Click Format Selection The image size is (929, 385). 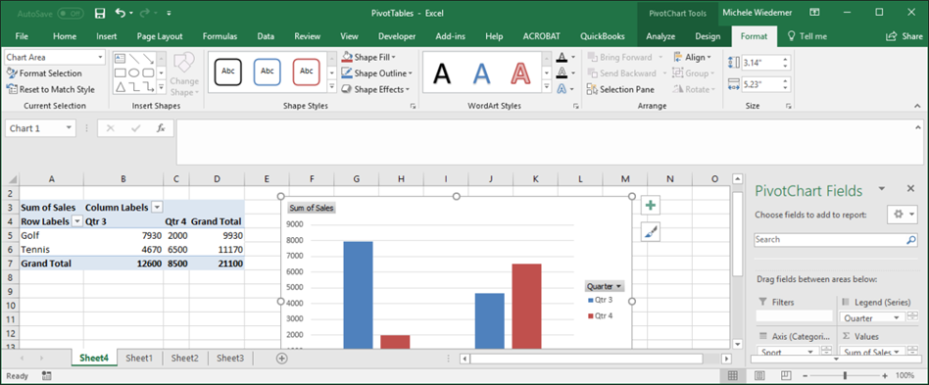point(44,73)
